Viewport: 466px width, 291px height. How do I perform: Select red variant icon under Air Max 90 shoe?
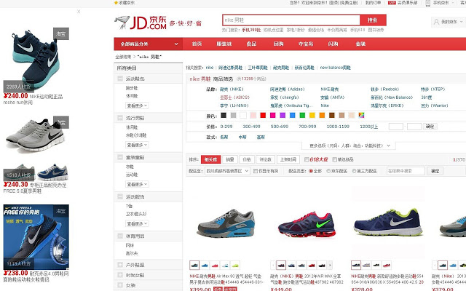click(215, 265)
